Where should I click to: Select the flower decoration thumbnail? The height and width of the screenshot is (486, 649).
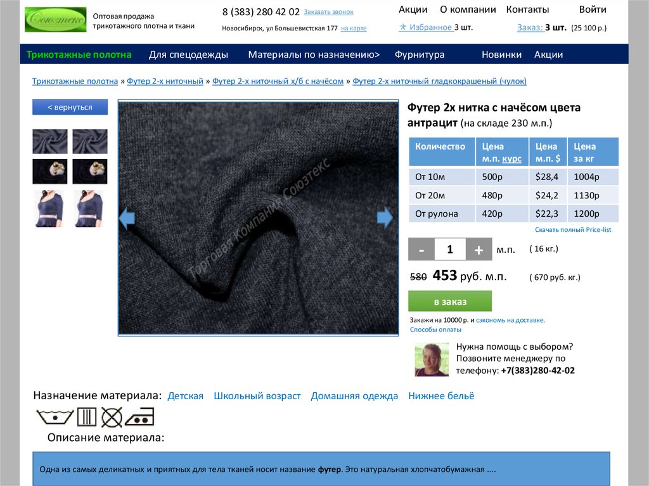tap(50, 171)
